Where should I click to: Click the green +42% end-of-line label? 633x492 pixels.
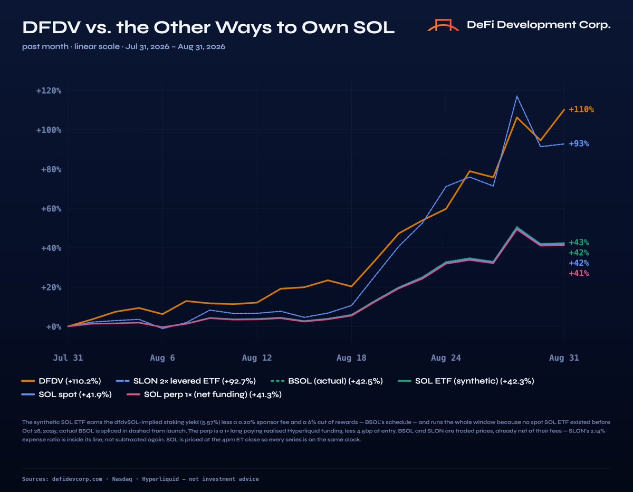coord(579,253)
